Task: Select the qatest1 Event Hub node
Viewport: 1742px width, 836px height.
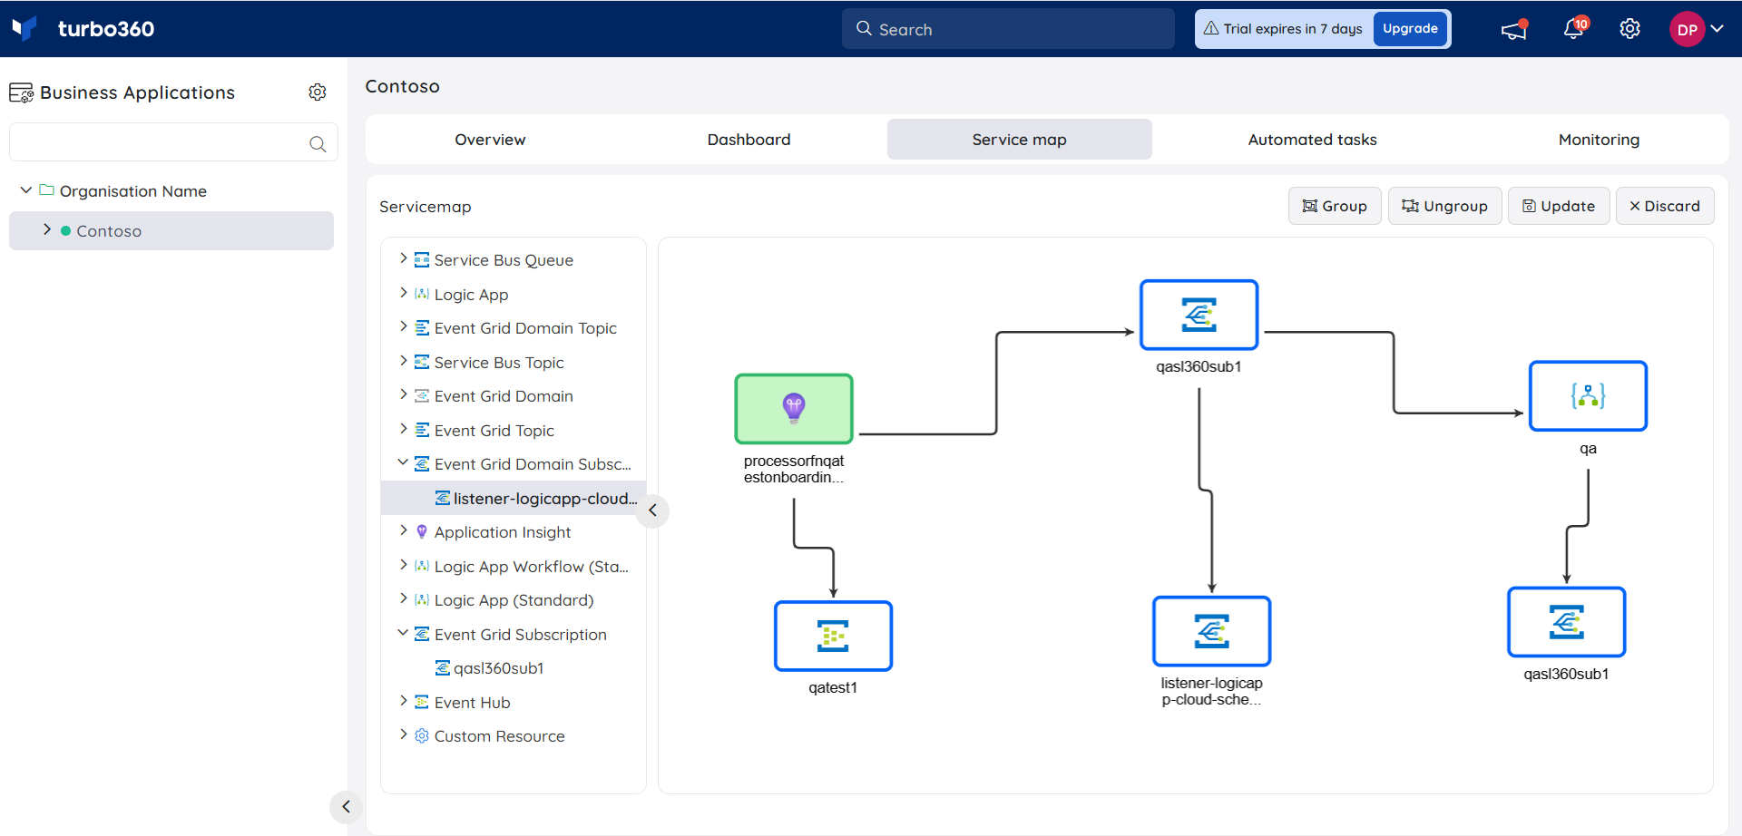Action: point(833,636)
